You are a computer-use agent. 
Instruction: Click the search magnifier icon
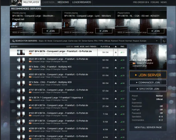13,41
